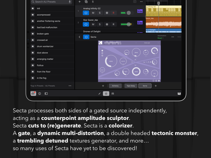Open the track header more options menu
The image size is (211, 158).
point(141,2)
